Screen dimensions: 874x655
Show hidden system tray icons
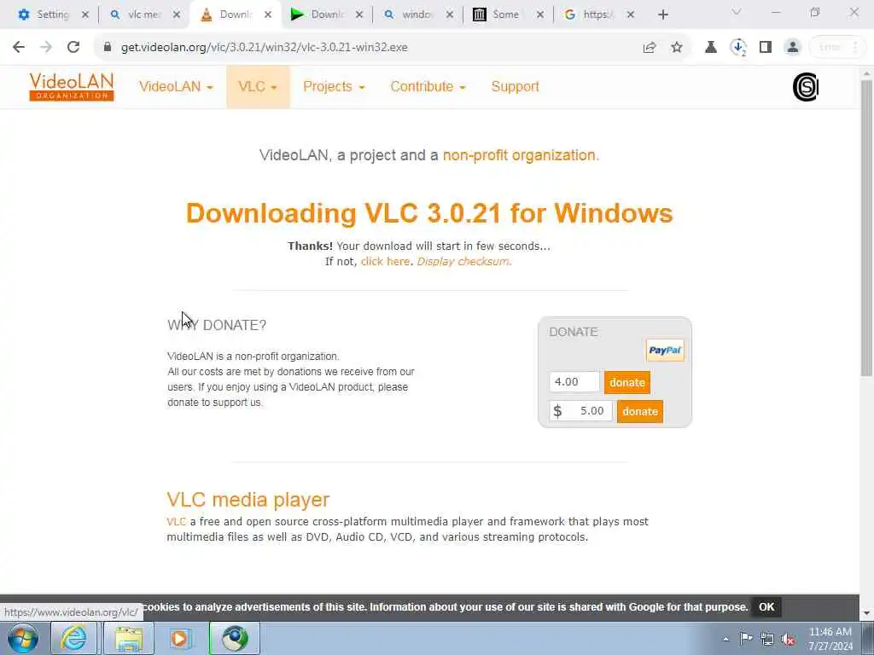(725, 639)
